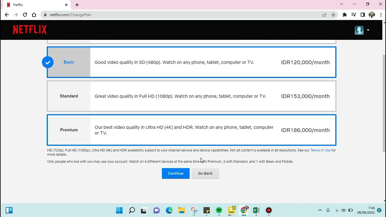Open Wi-Fi network tray icon

click(337, 210)
